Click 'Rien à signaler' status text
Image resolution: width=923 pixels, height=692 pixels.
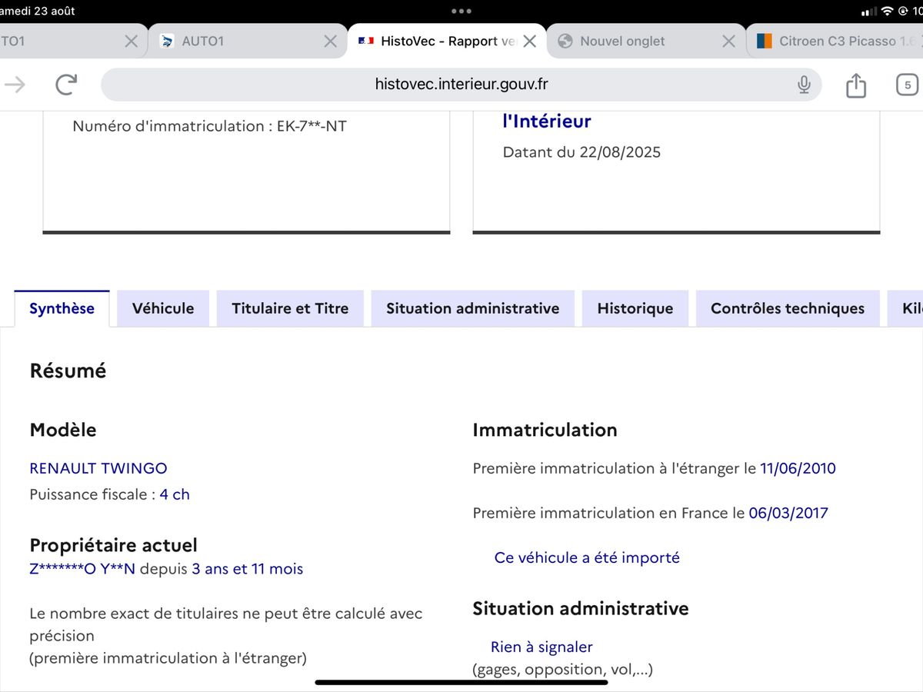[541, 647]
